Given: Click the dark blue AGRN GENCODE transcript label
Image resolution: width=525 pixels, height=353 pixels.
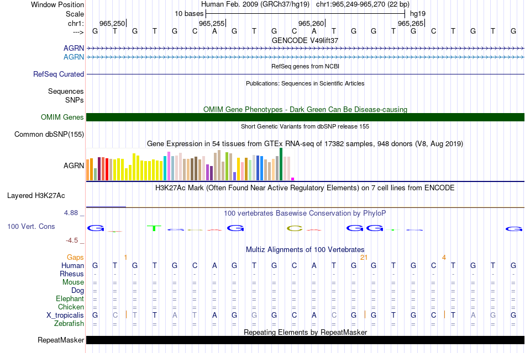Looking at the screenshot, I should click(73, 49).
